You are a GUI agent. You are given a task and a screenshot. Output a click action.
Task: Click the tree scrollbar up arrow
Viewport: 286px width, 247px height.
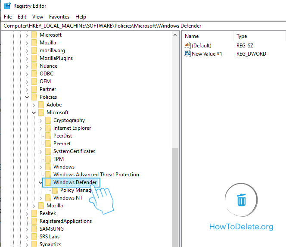pyautogui.click(x=175, y=35)
